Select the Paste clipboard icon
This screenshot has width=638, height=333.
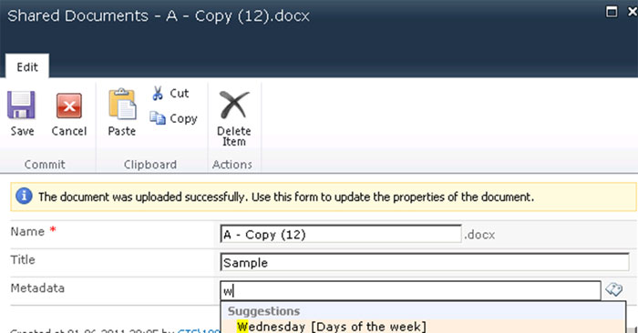[x=122, y=105]
